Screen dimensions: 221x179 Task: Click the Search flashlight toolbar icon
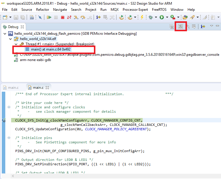click(x=192, y=17)
